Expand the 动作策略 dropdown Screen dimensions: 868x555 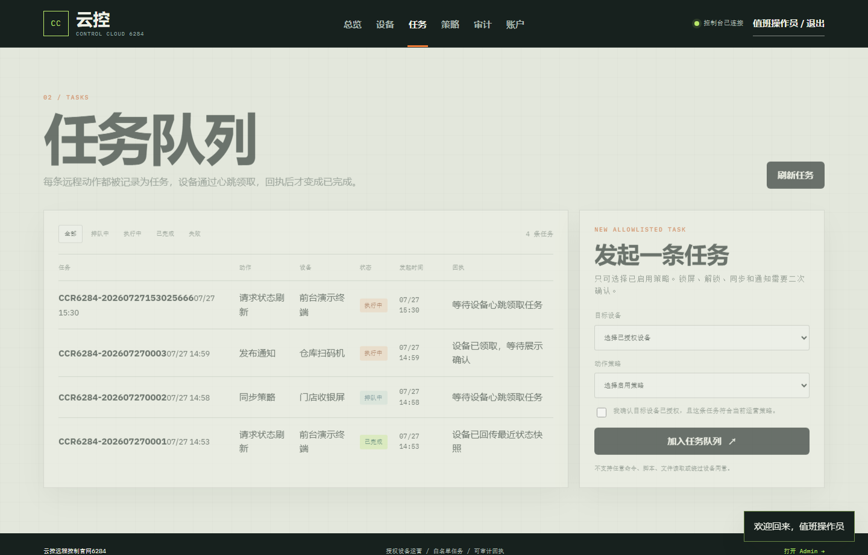702,385
